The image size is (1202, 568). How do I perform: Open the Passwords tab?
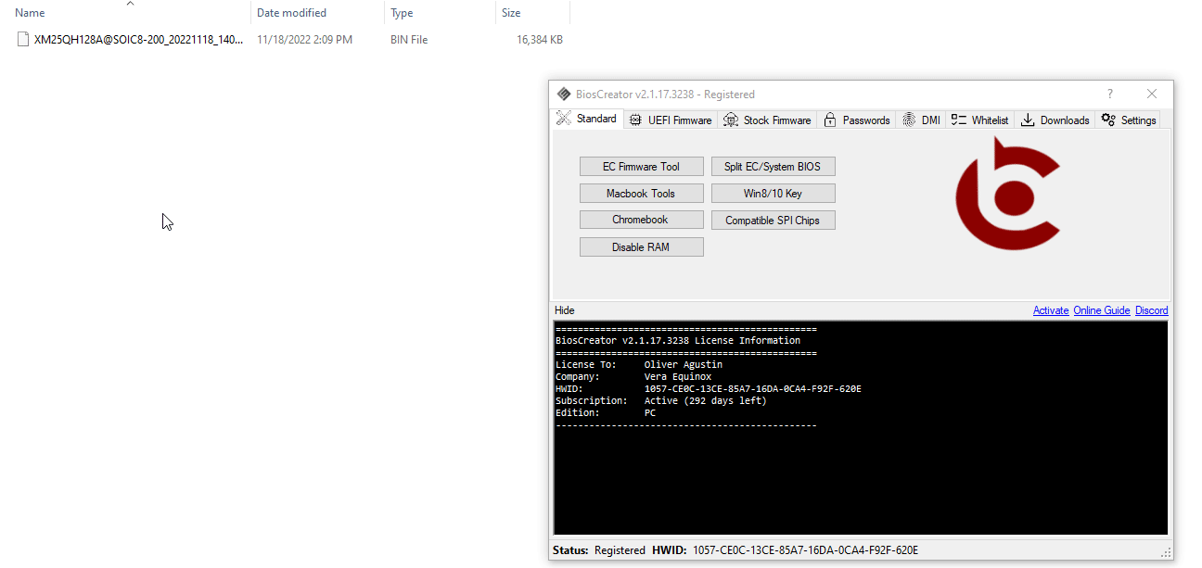[x=857, y=120]
